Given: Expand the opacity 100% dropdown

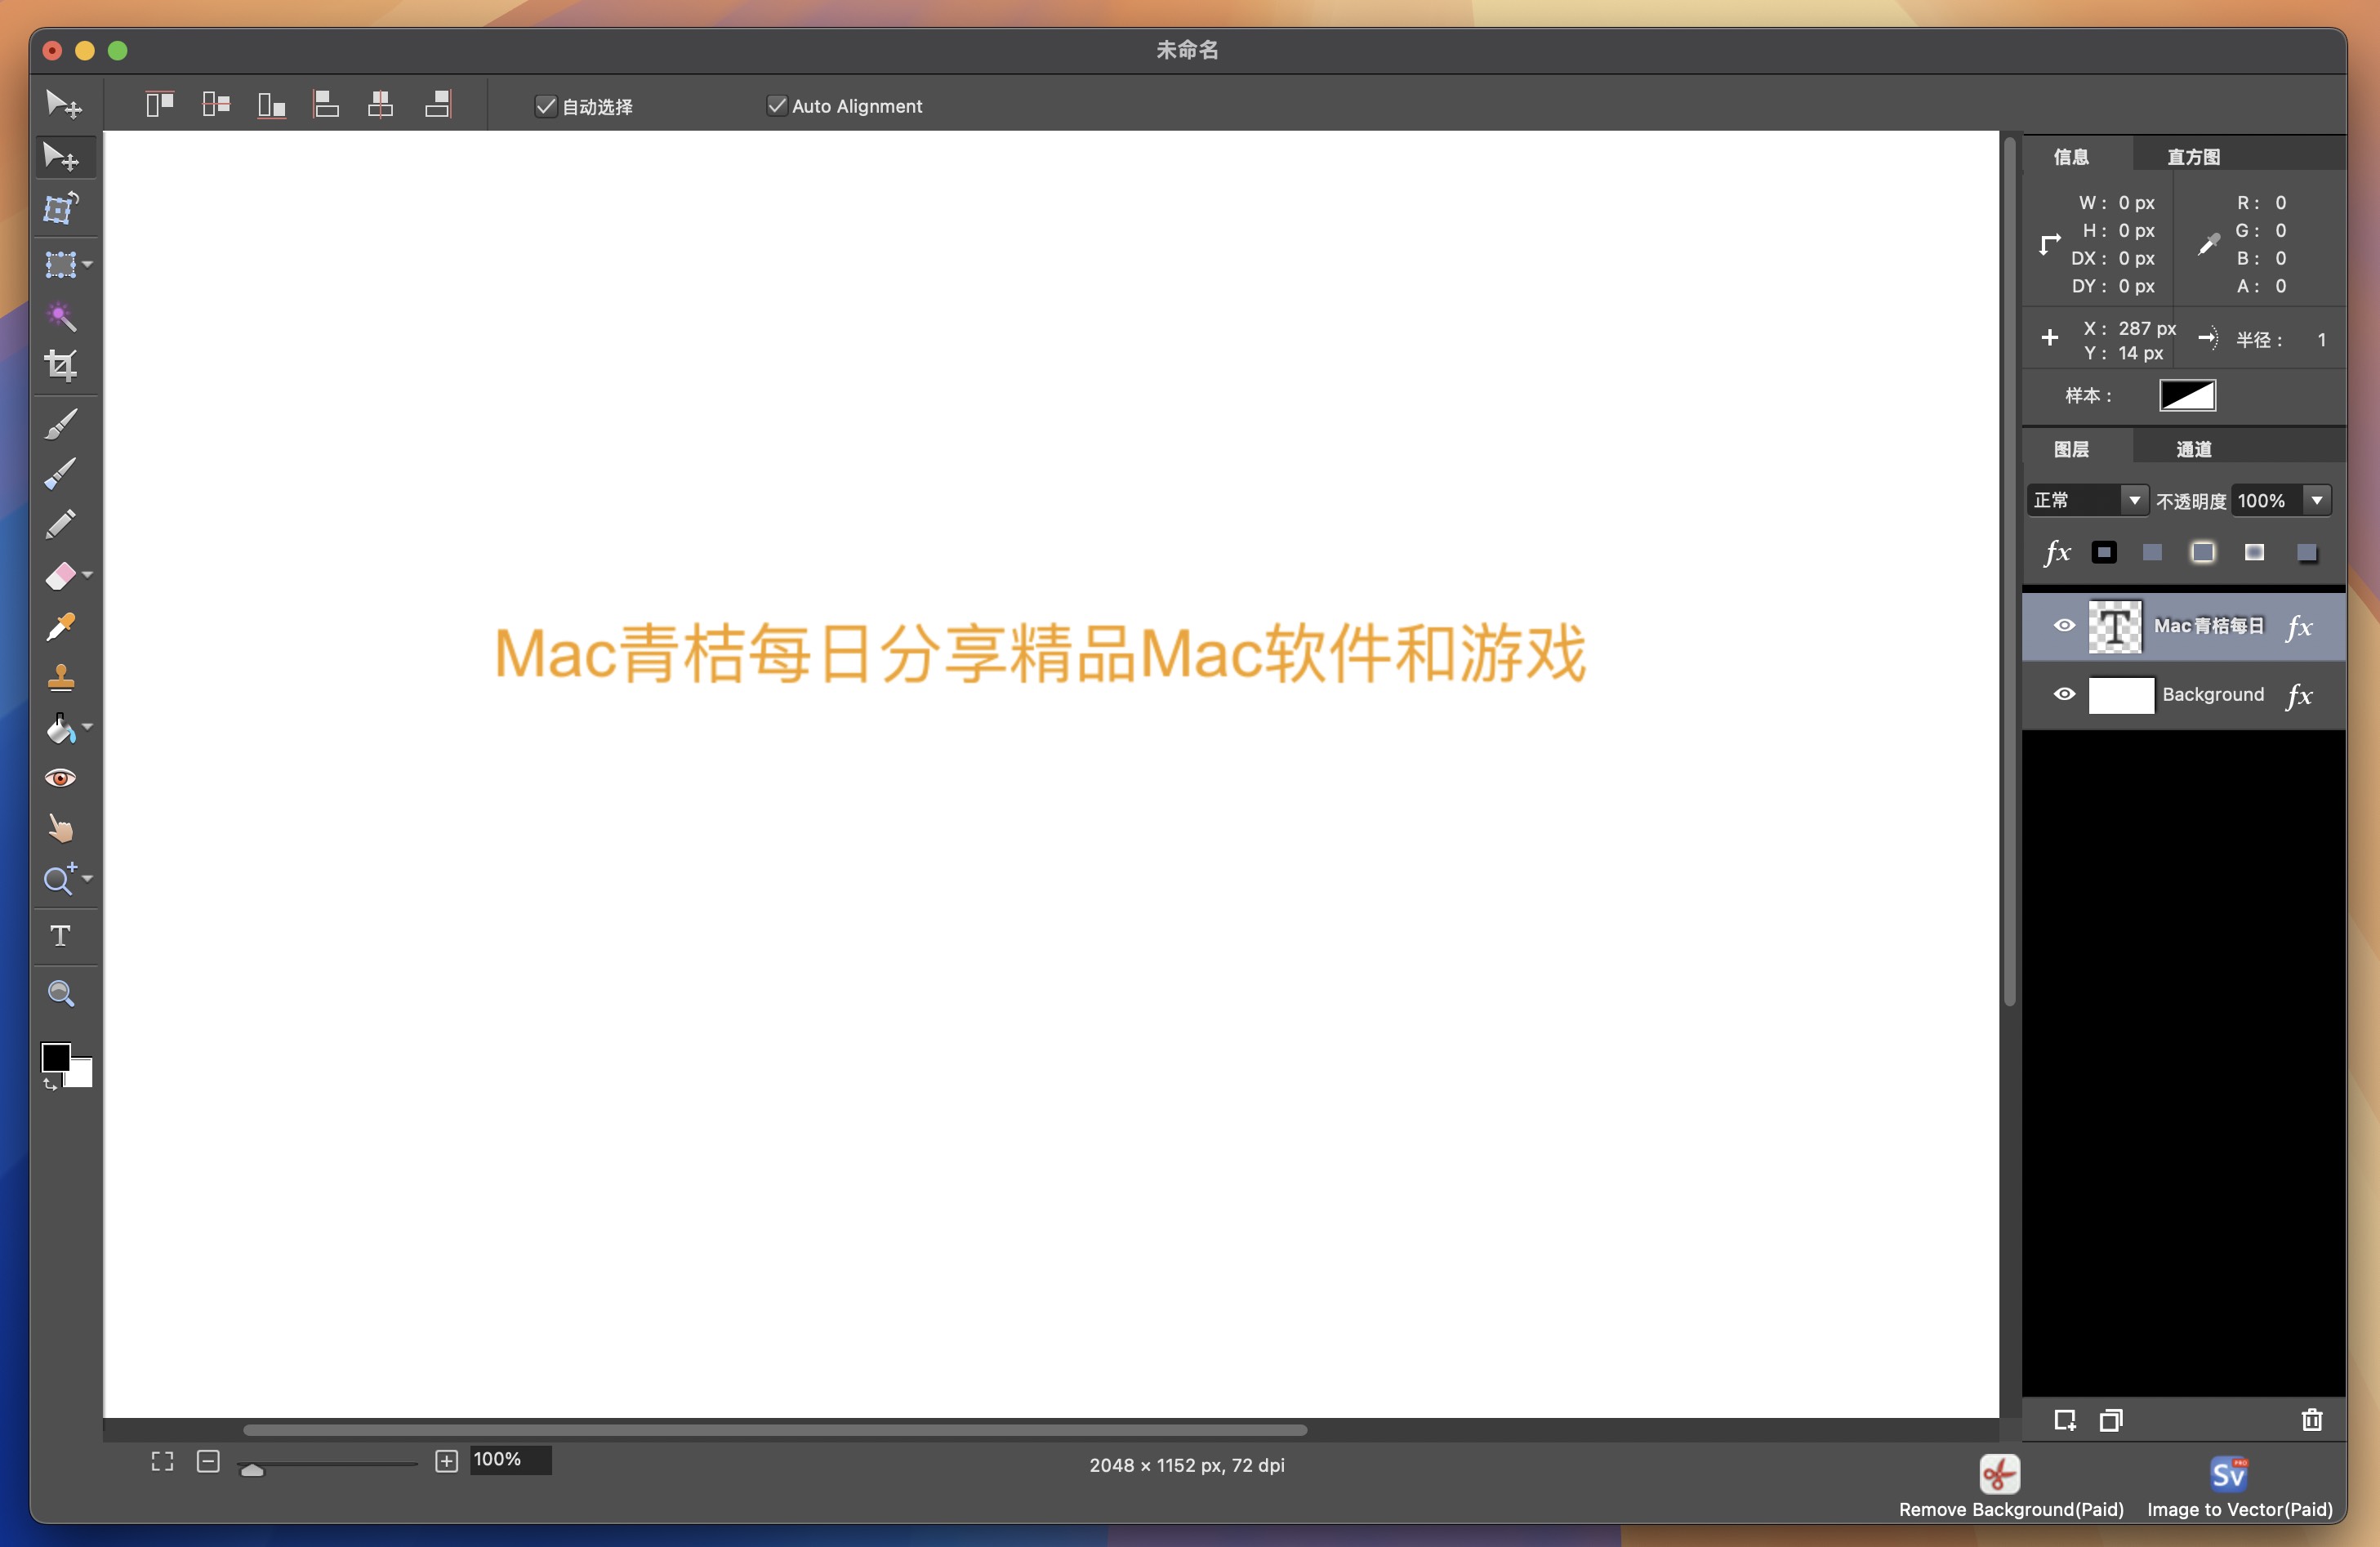Looking at the screenshot, I should 2316,500.
